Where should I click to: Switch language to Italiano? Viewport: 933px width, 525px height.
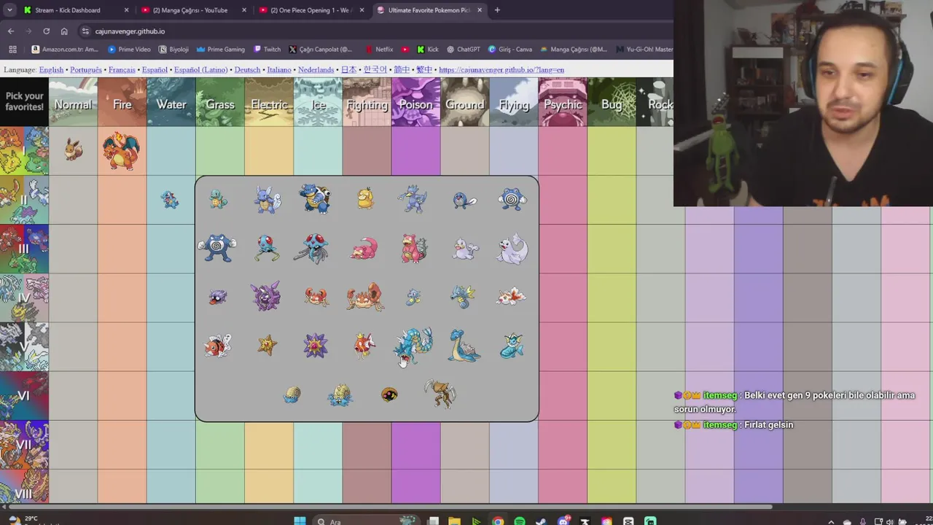[279, 70]
